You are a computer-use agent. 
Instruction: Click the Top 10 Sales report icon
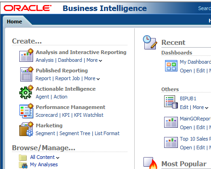pyautogui.click(x=171, y=142)
